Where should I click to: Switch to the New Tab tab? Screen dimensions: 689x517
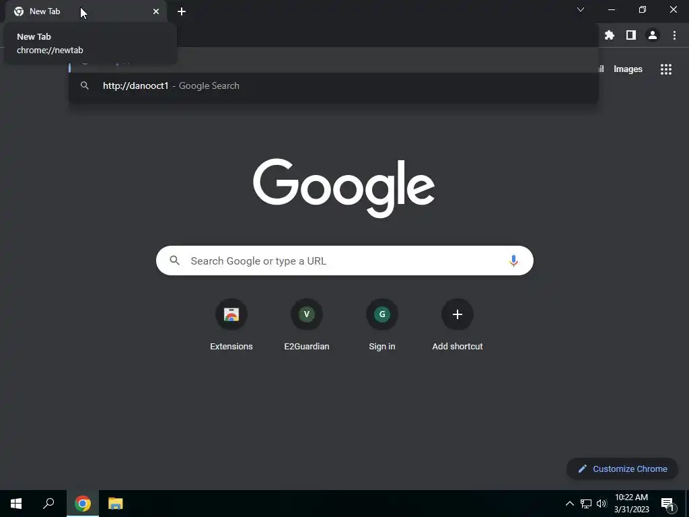86,11
